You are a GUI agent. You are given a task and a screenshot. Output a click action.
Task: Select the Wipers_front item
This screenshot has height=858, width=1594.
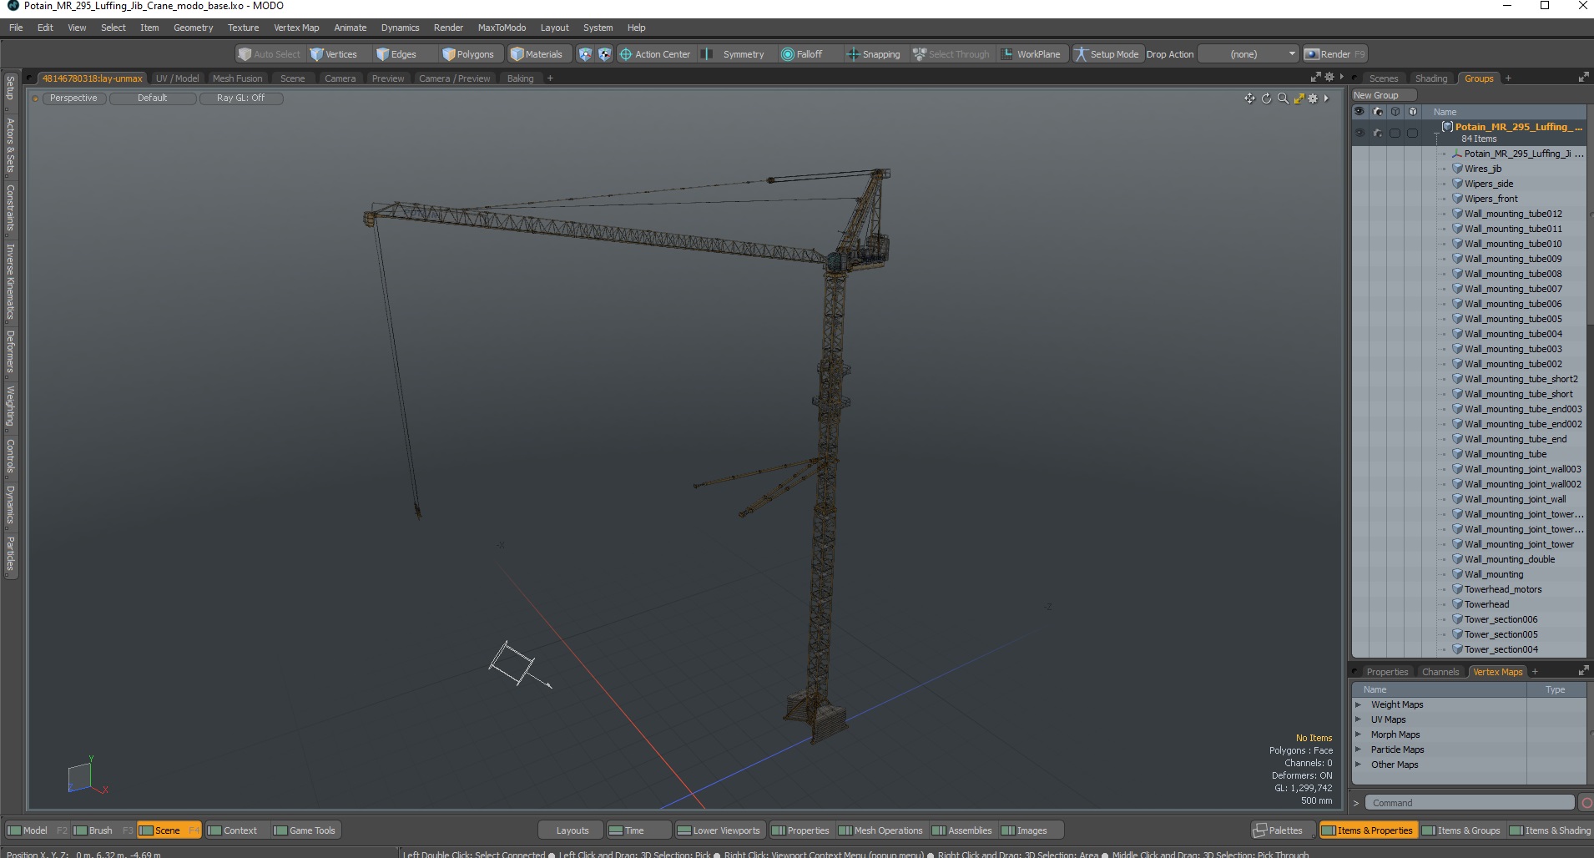coord(1491,199)
